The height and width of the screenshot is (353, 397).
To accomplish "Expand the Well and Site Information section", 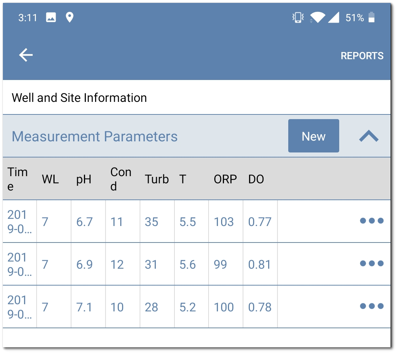I will coord(79,97).
